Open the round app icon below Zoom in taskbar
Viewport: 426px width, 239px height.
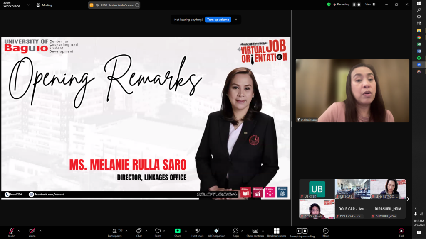click(419, 71)
